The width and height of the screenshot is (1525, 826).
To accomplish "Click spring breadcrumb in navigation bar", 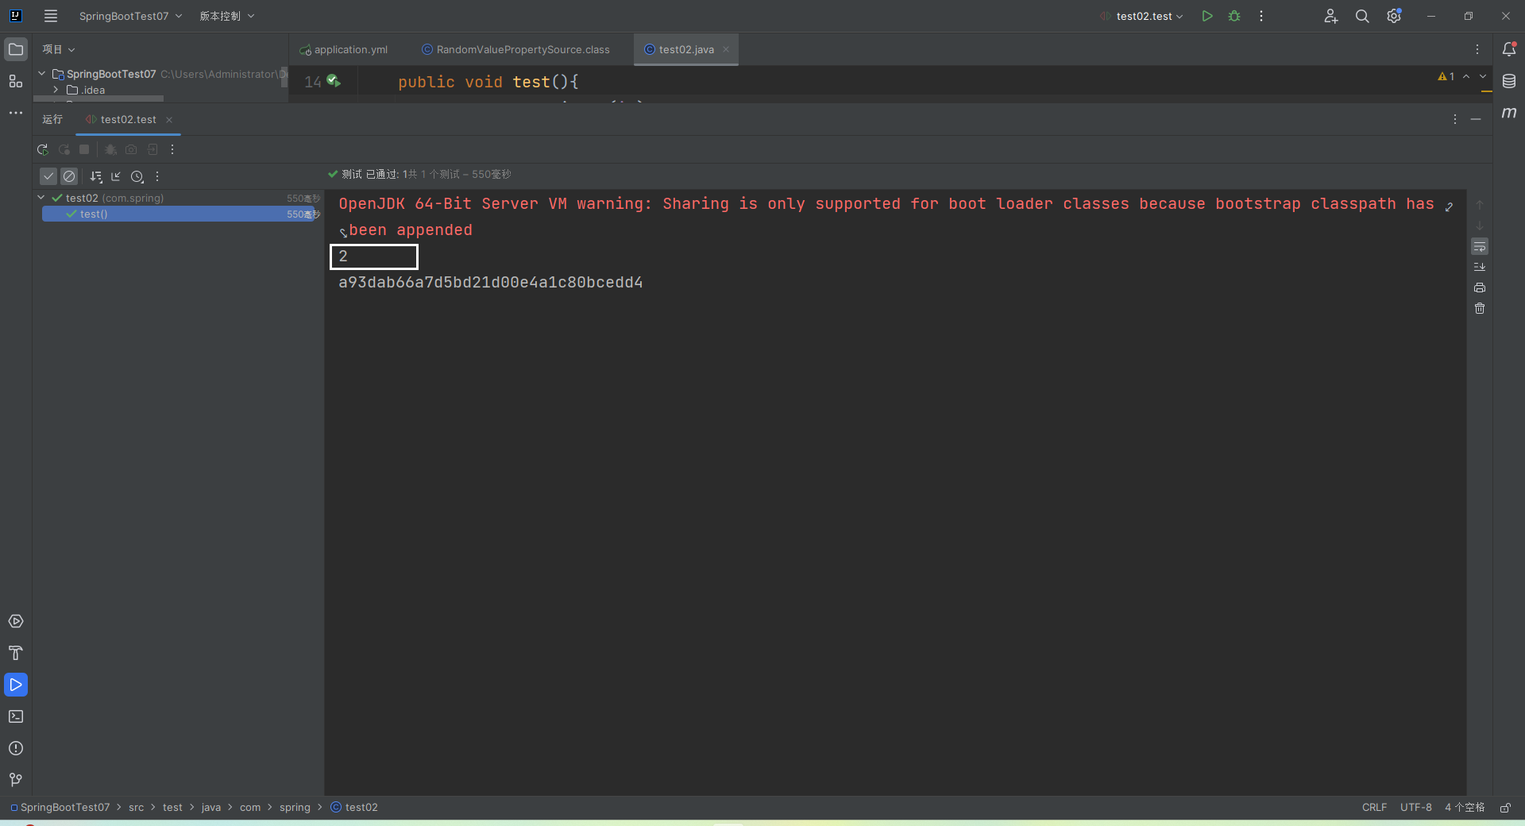I will (x=295, y=807).
